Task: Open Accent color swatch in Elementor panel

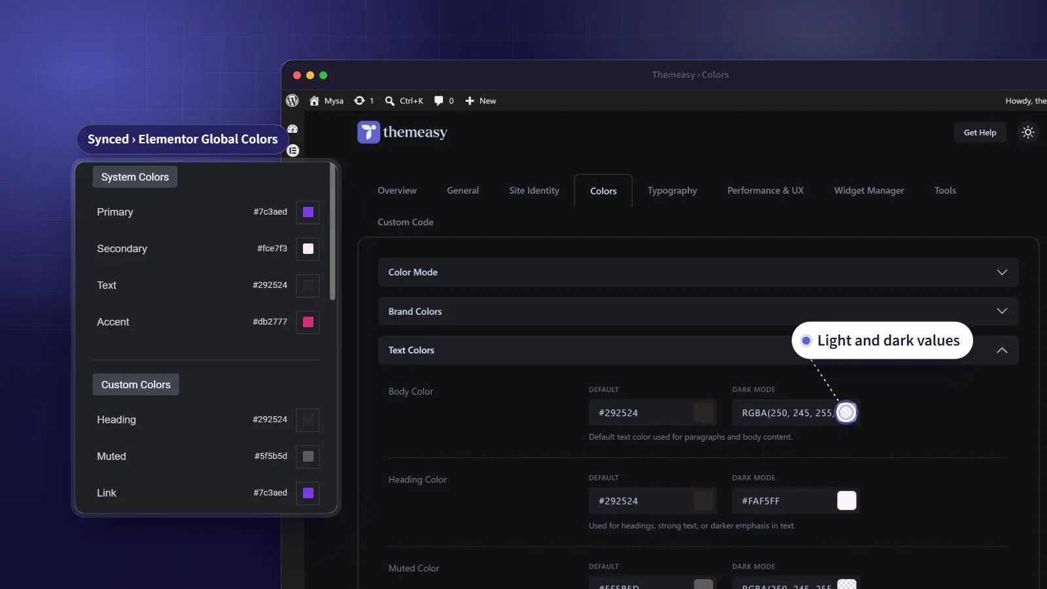Action: tap(308, 322)
